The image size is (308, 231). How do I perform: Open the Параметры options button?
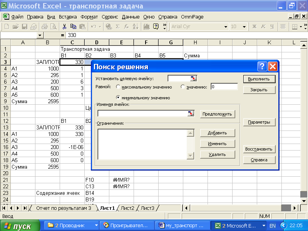click(x=259, y=122)
